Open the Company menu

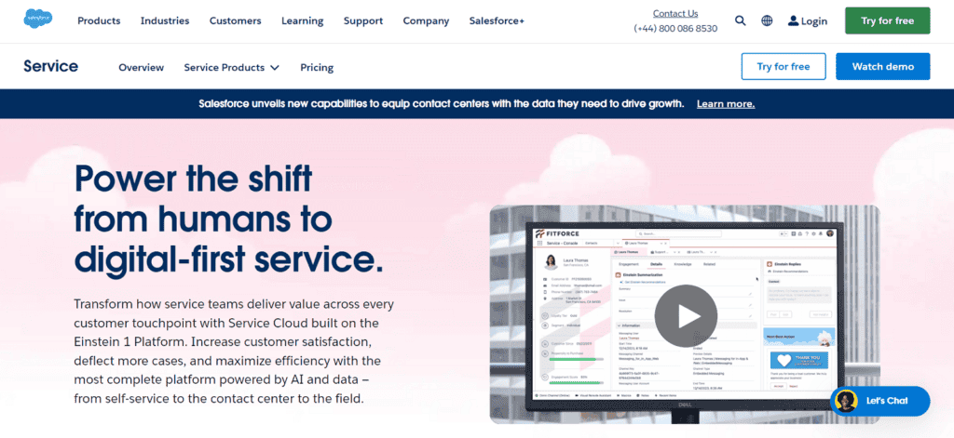click(x=426, y=20)
